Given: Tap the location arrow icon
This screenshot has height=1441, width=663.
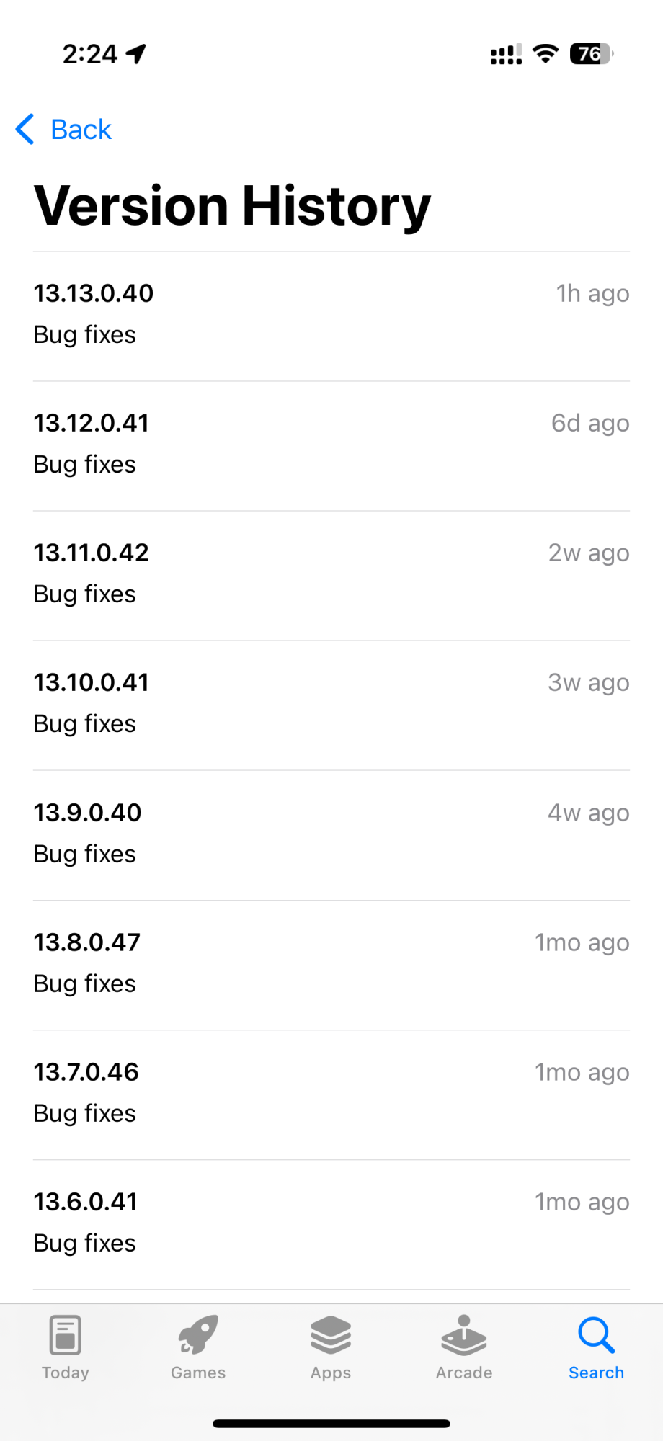Looking at the screenshot, I should pos(135,53).
